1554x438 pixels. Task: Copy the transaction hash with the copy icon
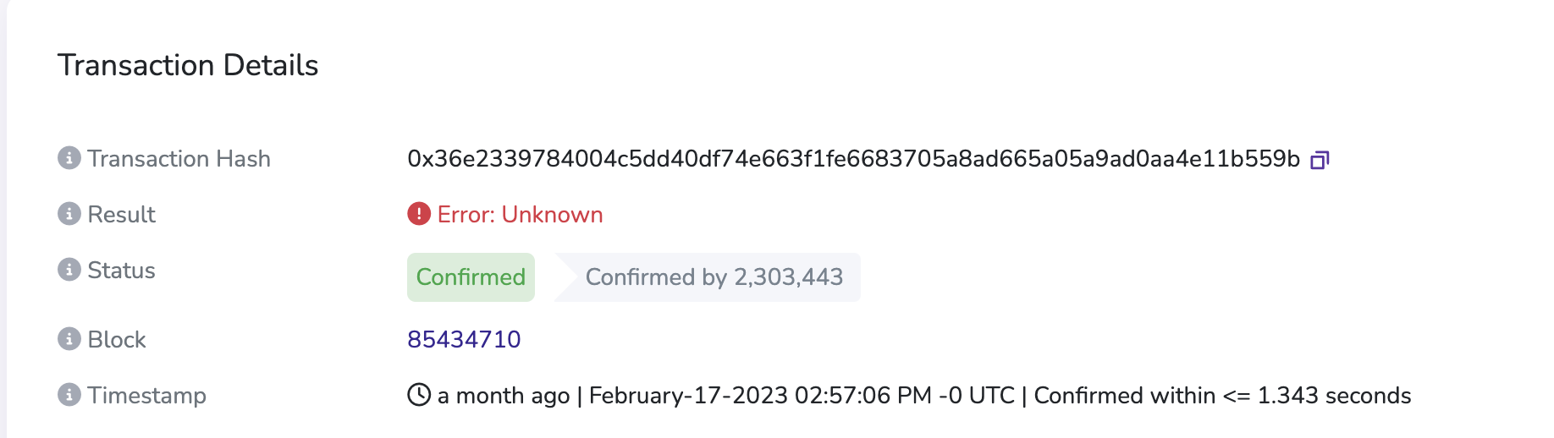[x=1320, y=160]
